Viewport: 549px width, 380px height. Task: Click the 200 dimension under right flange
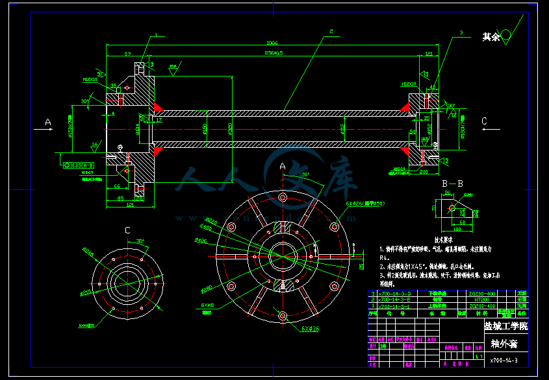pyautogui.click(x=424, y=172)
